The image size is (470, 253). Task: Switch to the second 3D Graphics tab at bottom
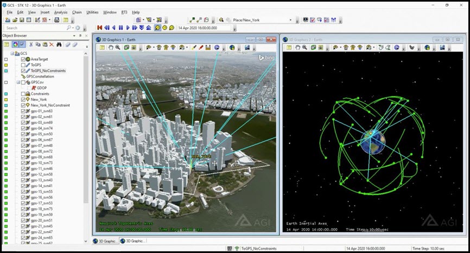click(132, 241)
